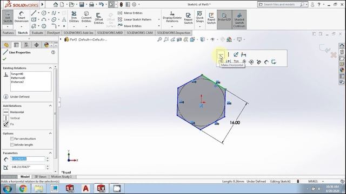The width and height of the screenshot is (346, 194).
Task: Select the Circle sketch tool
Action: click(x=44, y=13)
